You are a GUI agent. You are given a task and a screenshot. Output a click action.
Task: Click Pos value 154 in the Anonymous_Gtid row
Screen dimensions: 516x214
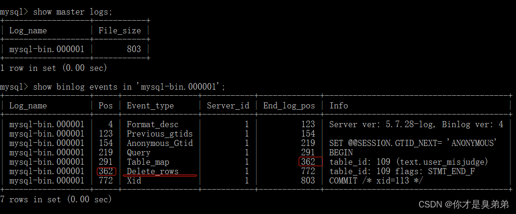(106, 143)
